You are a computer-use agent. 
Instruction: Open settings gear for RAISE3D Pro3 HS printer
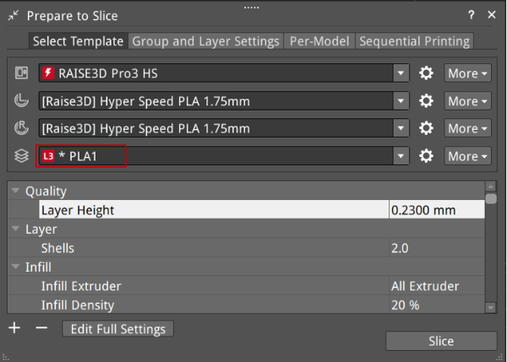pyautogui.click(x=427, y=73)
